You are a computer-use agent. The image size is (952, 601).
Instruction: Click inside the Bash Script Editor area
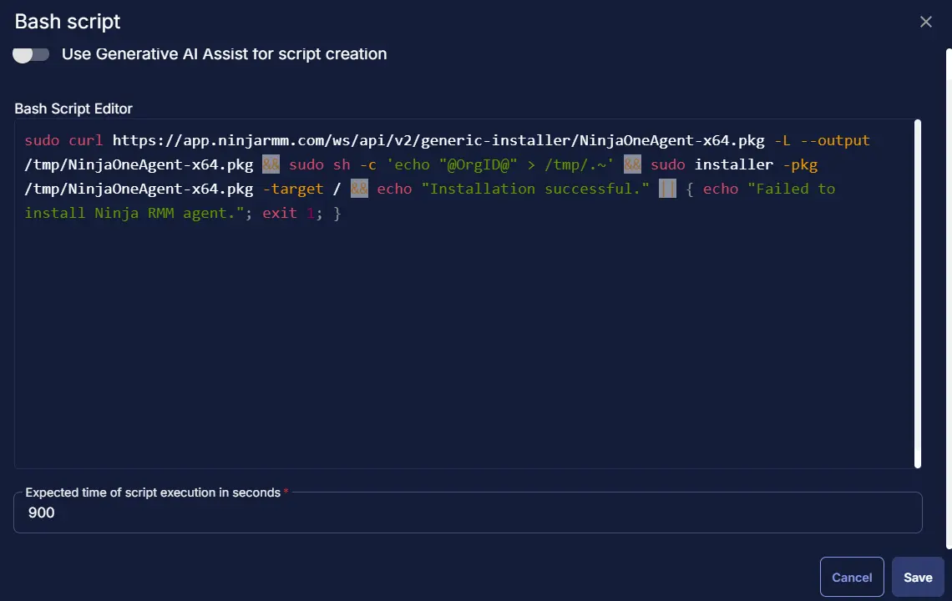pyautogui.click(x=463, y=294)
